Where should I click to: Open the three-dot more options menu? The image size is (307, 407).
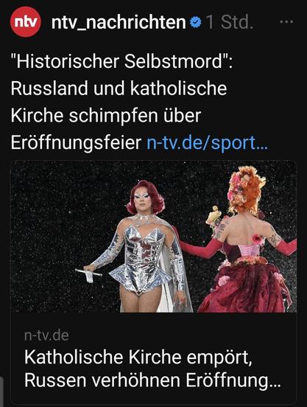[286, 22]
